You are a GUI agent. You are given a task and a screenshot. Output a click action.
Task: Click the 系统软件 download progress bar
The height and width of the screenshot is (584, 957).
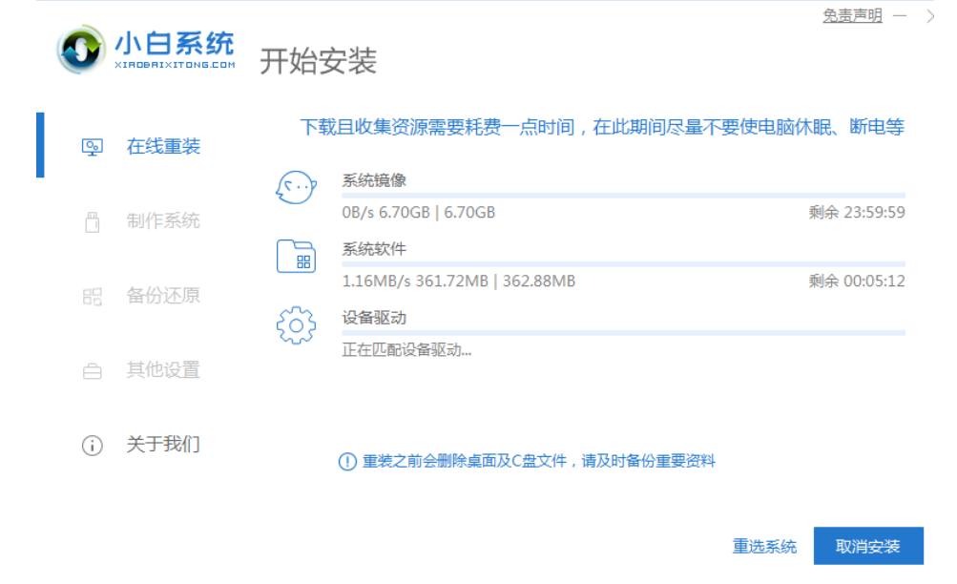click(x=623, y=264)
